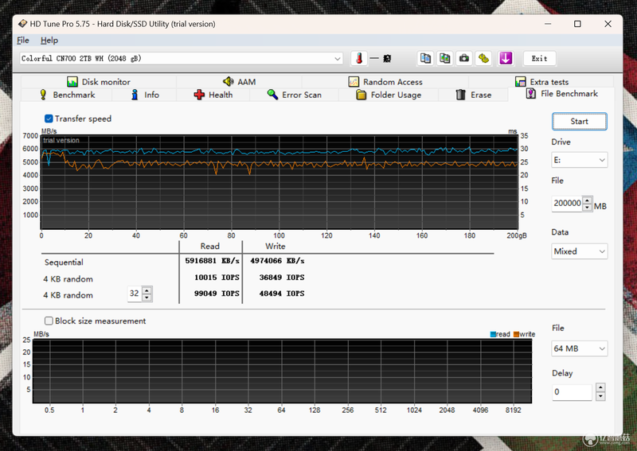Decrease the file size 200000 MB stepper

point(587,207)
